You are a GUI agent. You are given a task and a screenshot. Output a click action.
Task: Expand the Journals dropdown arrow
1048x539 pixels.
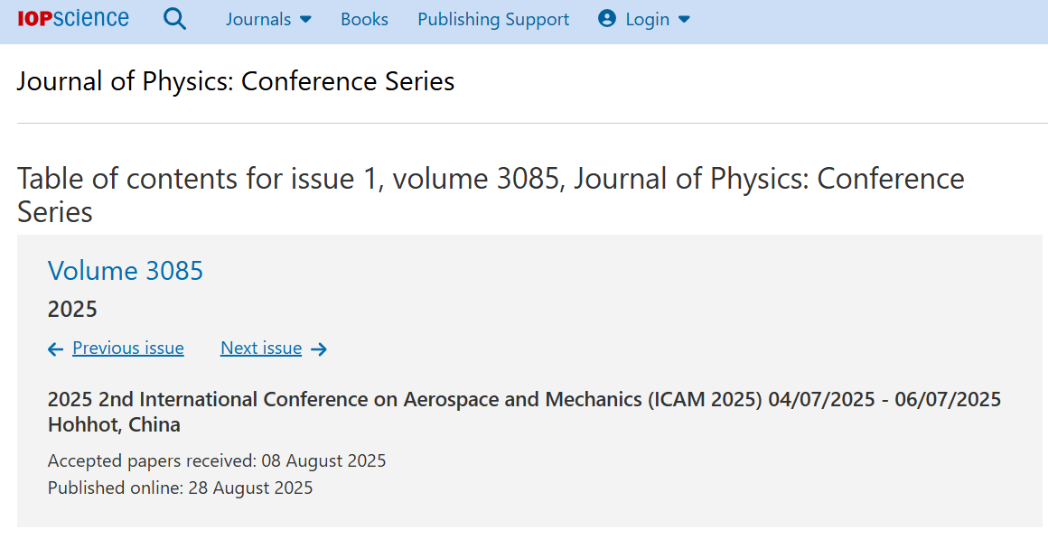(x=305, y=19)
